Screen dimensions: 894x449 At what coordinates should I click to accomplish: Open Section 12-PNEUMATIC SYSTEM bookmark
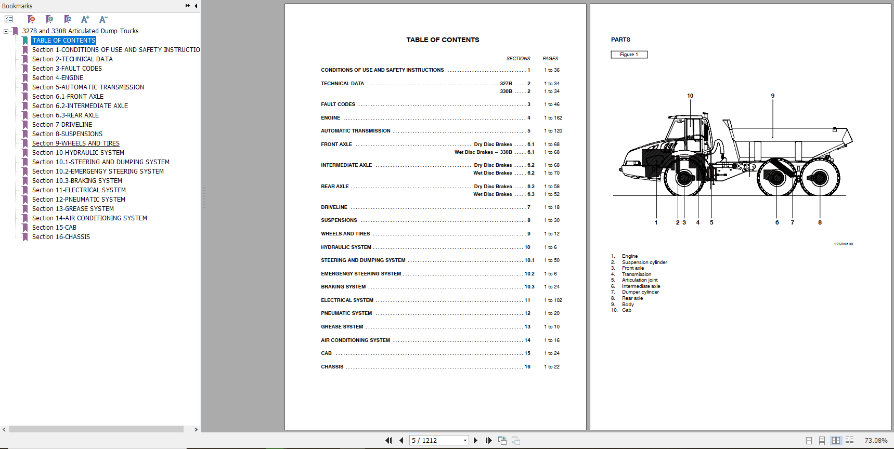click(x=79, y=200)
